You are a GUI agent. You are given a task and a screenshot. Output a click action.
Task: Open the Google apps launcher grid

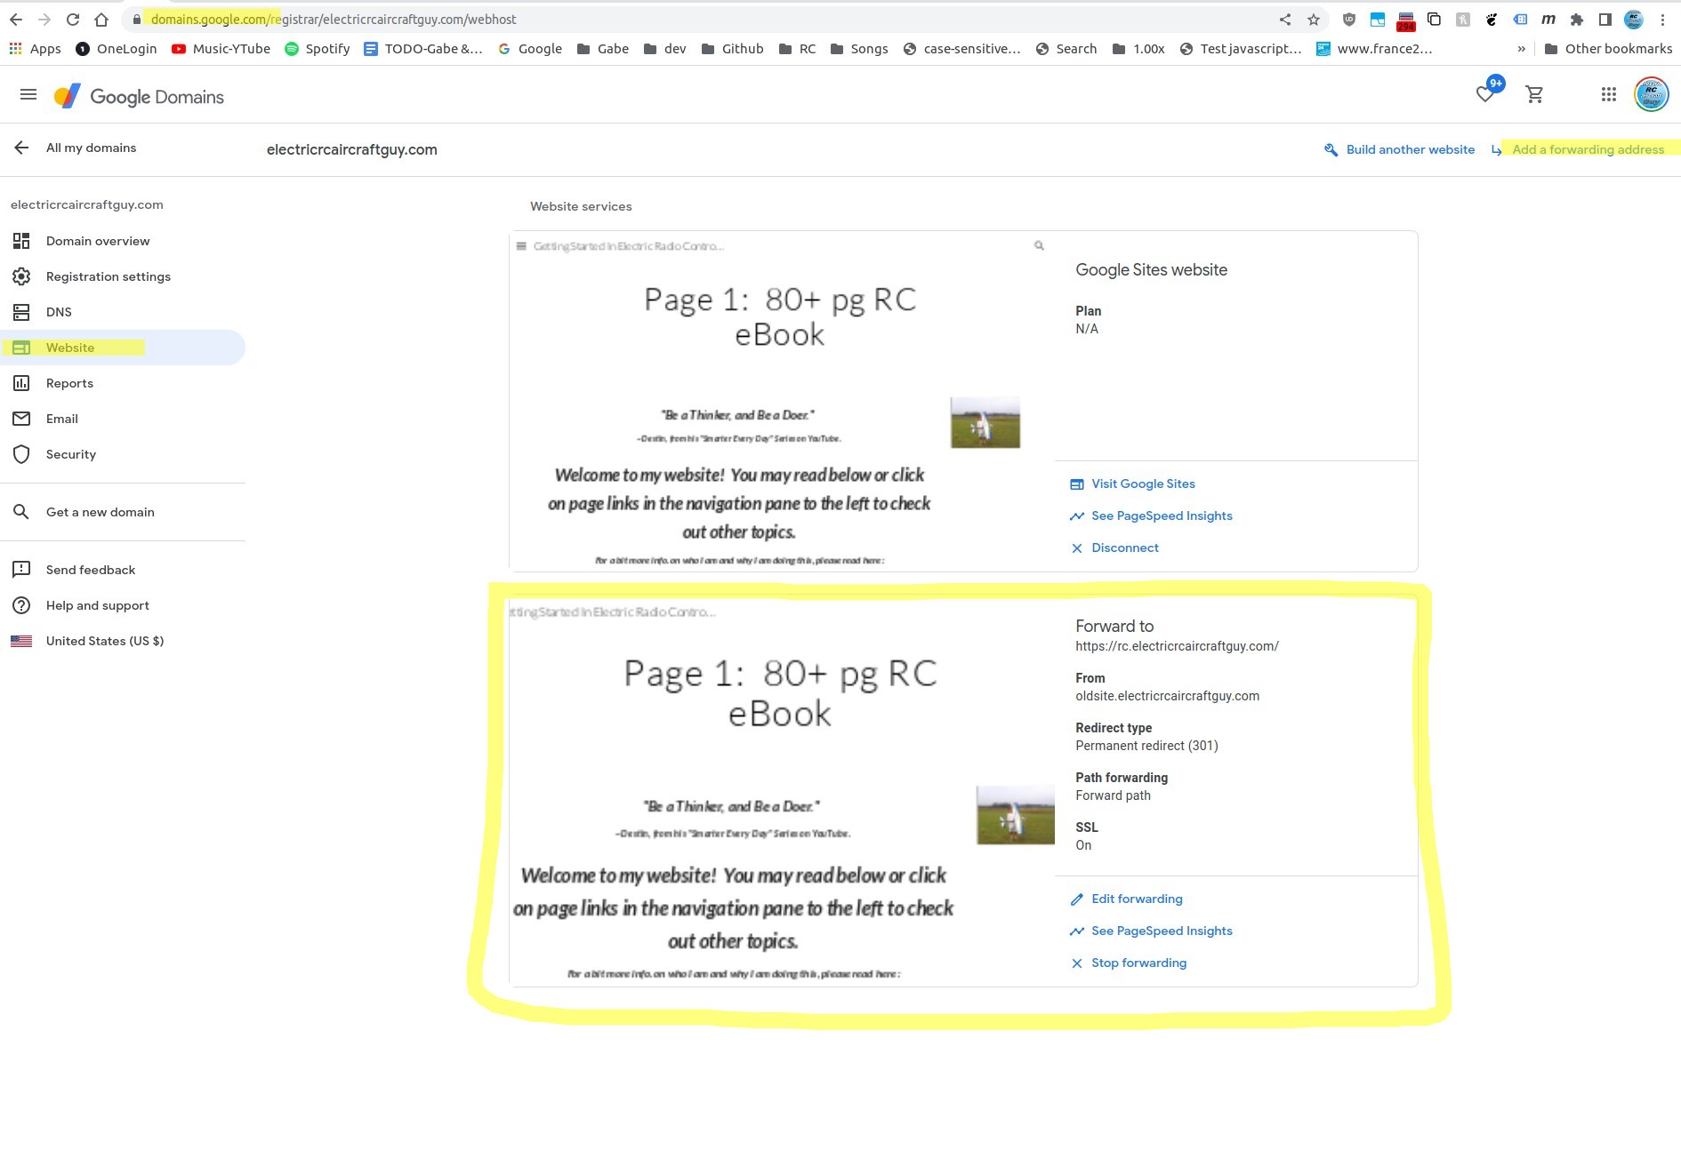coord(1607,94)
